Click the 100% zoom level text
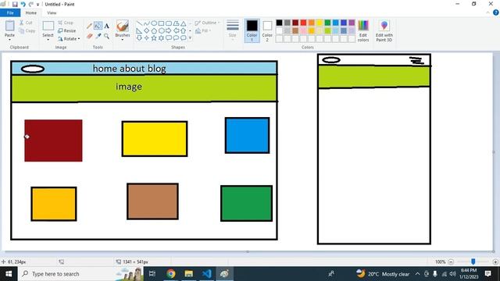 click(x=440, y=262)
